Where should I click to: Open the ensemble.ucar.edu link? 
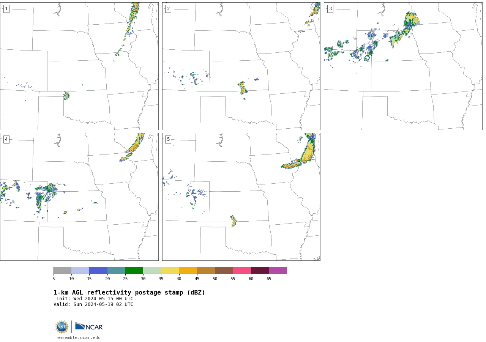click(79, 337)
